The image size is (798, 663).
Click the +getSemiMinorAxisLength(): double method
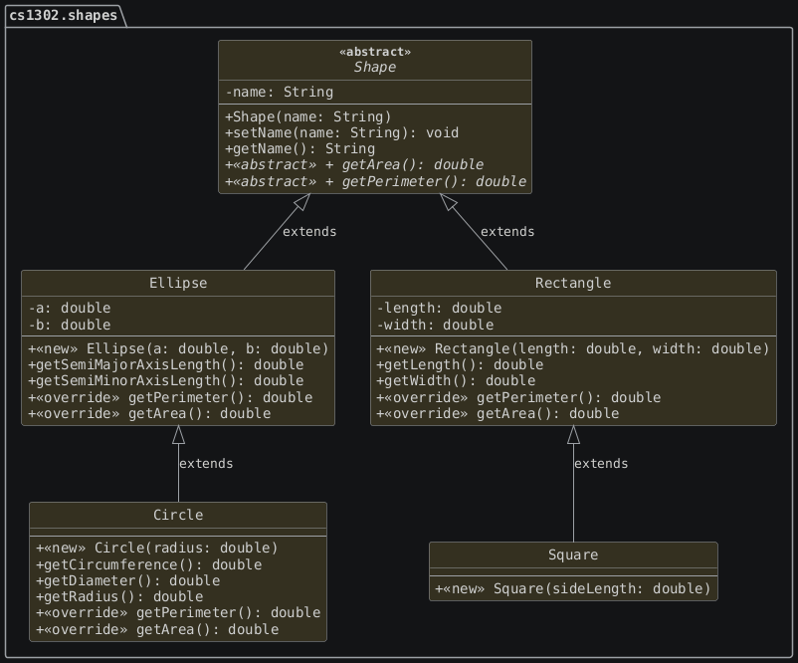(166, 381)
